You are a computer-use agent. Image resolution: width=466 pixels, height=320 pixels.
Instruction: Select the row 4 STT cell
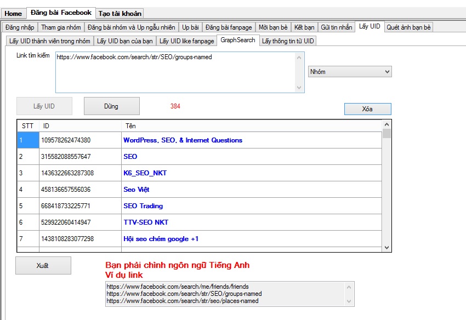(28, 190)
